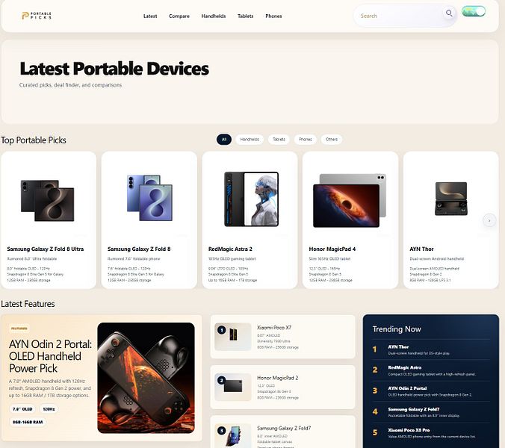The image size is (505, 448).
Task: Select the Tablets filter pill
Action: pos(279,140)
